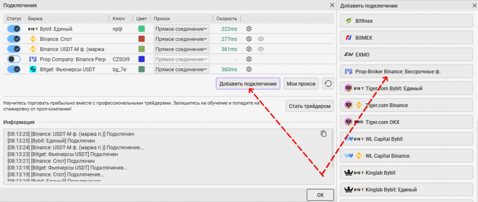Choose Tiger.com Binance entry
Viewport: 478px width, 202px height.
[x=406, y=105]
